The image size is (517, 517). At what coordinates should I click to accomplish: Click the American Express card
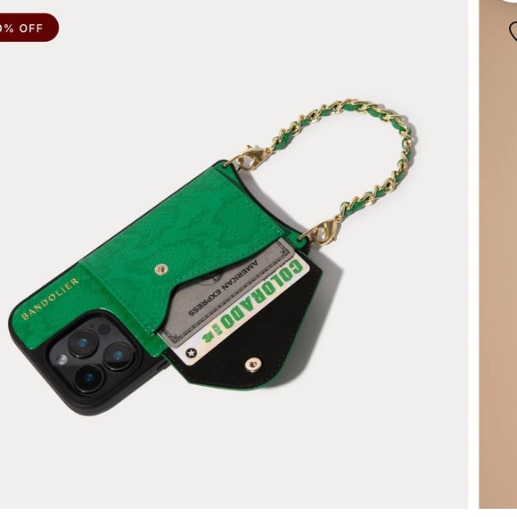pyautogui.click(x=225, y=293)
